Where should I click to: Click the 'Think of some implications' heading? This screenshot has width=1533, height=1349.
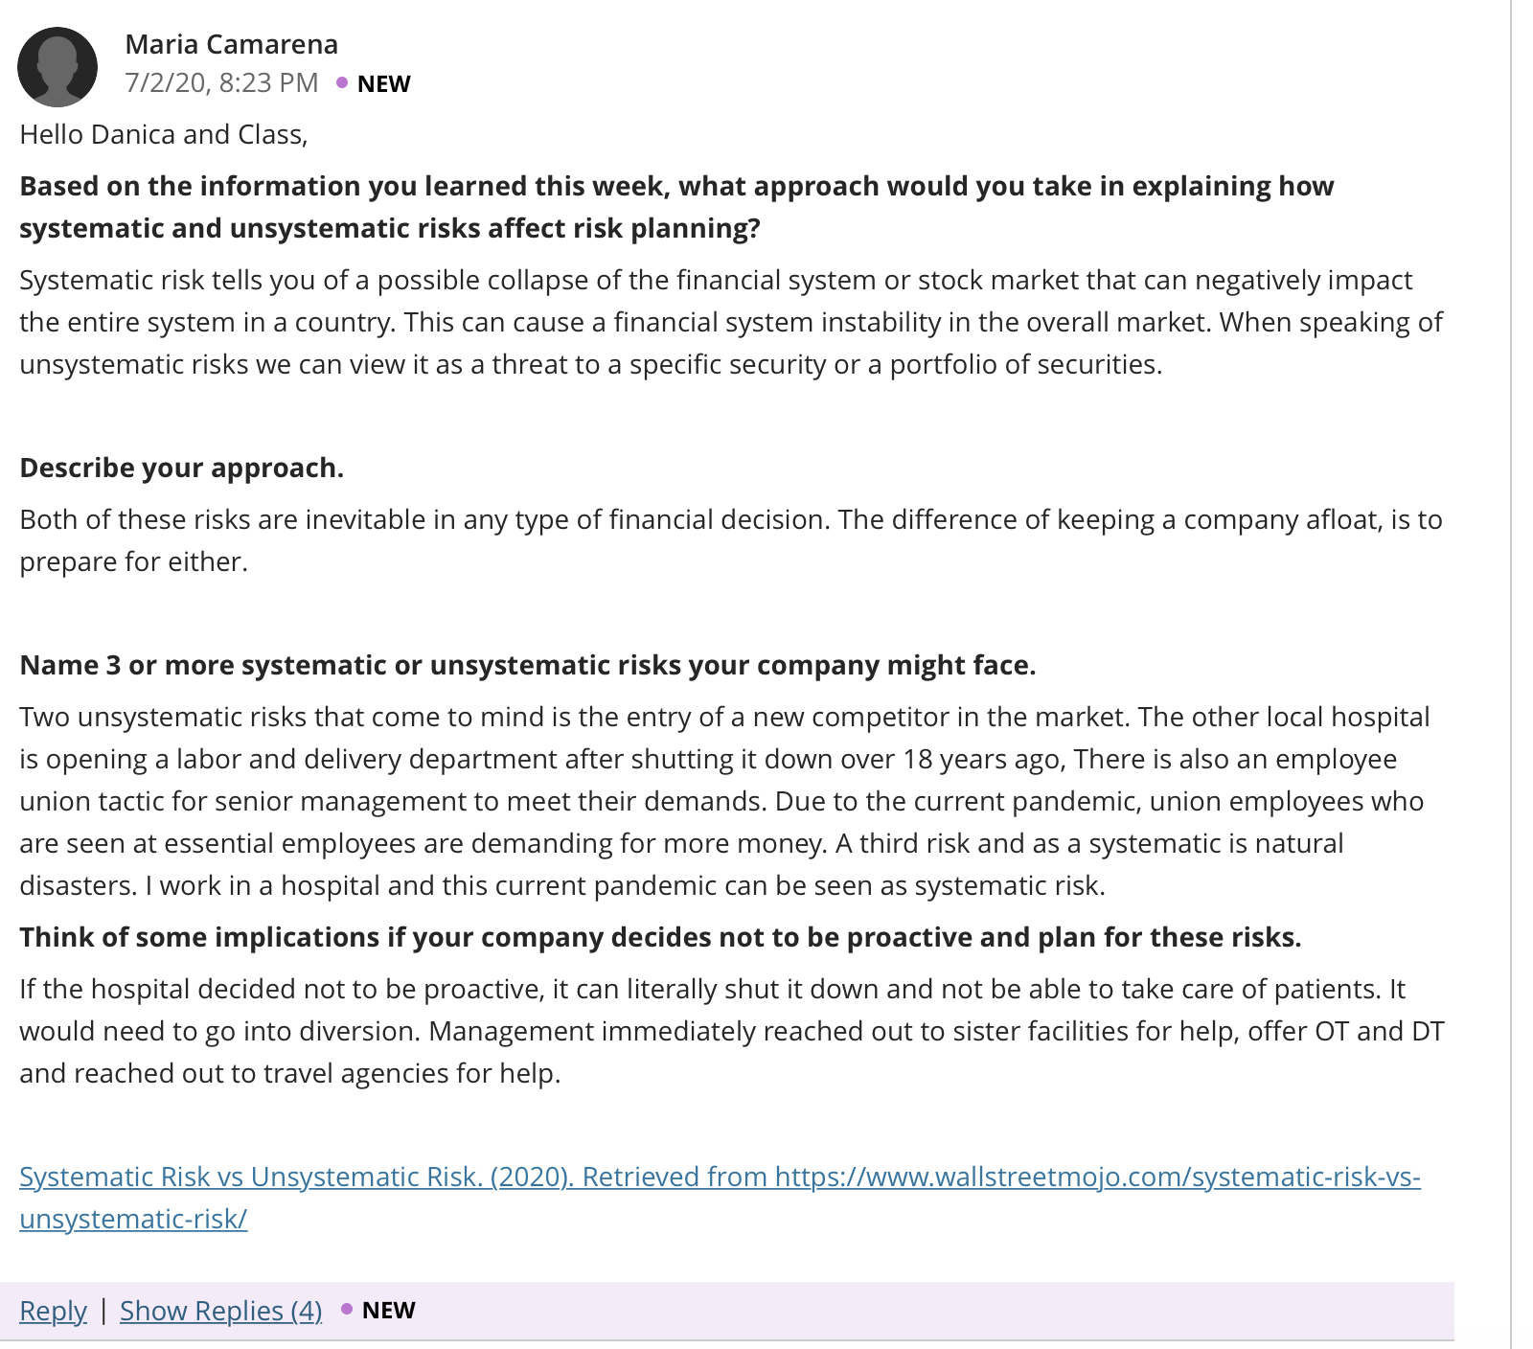pos(660,937)
